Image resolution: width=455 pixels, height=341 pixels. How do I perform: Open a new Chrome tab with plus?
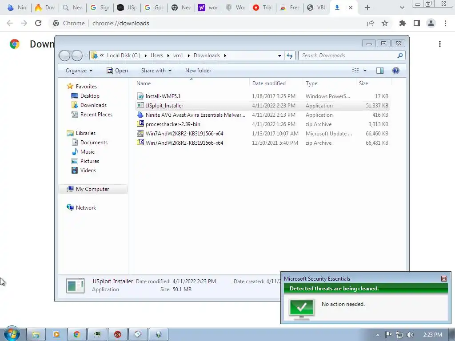coord(367,8)
